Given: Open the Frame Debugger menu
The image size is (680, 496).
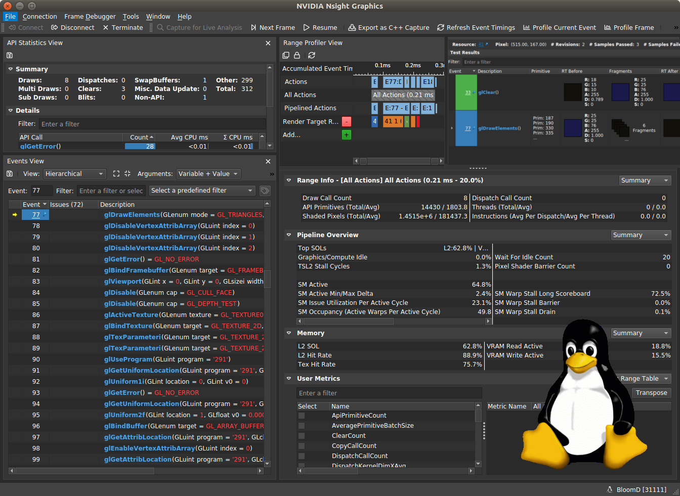Looking at the screenshot, I should 90,17.
